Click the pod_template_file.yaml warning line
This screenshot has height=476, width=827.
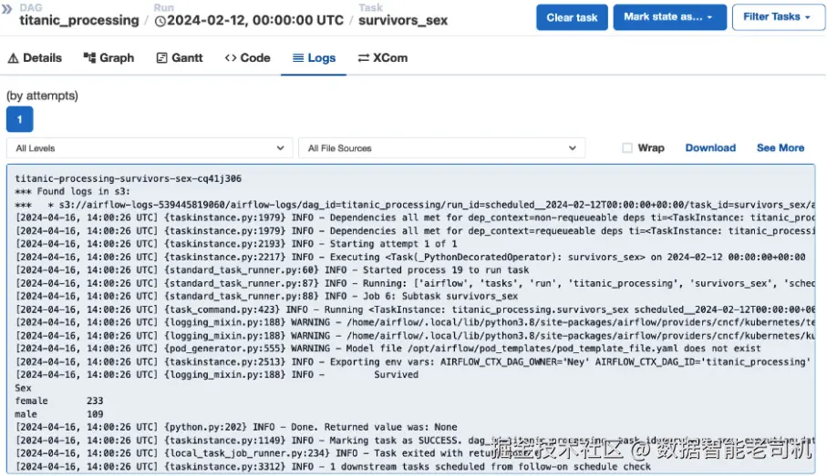pyautogui.click(x=388, y=348)
